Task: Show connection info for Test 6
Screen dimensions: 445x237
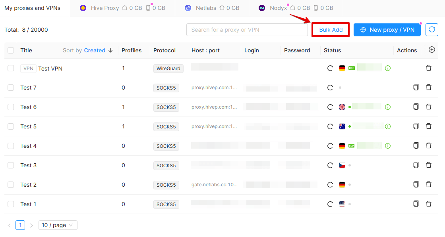Action: point(388,107)
